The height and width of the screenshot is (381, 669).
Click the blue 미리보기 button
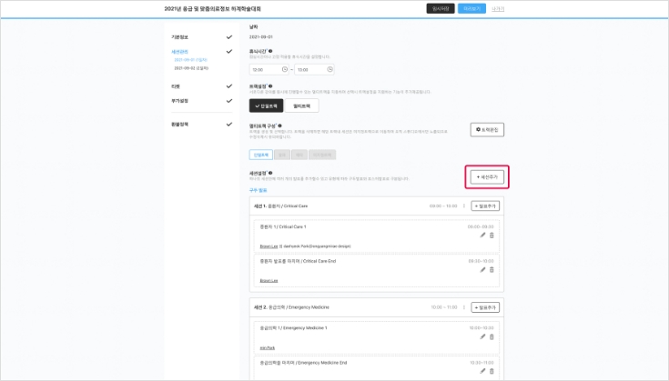pos(471,8)
